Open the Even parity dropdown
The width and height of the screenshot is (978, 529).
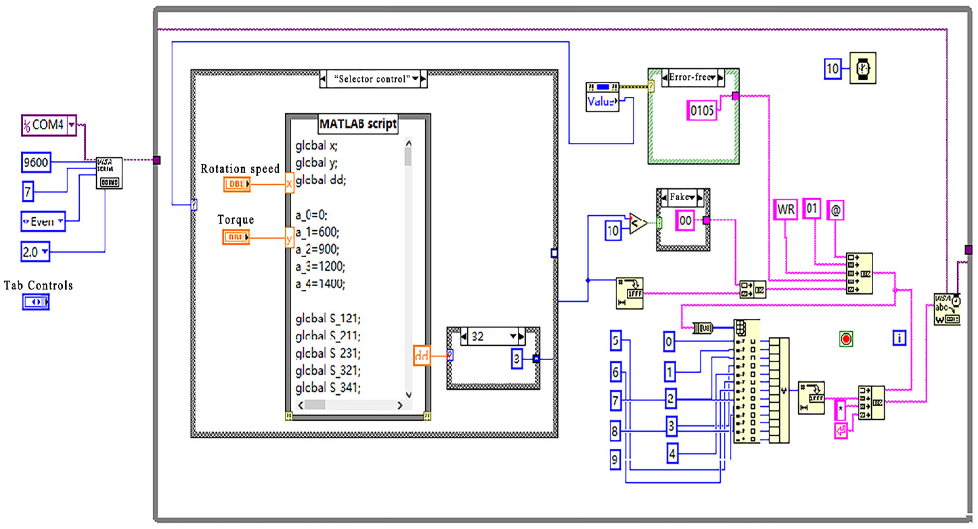60,221
